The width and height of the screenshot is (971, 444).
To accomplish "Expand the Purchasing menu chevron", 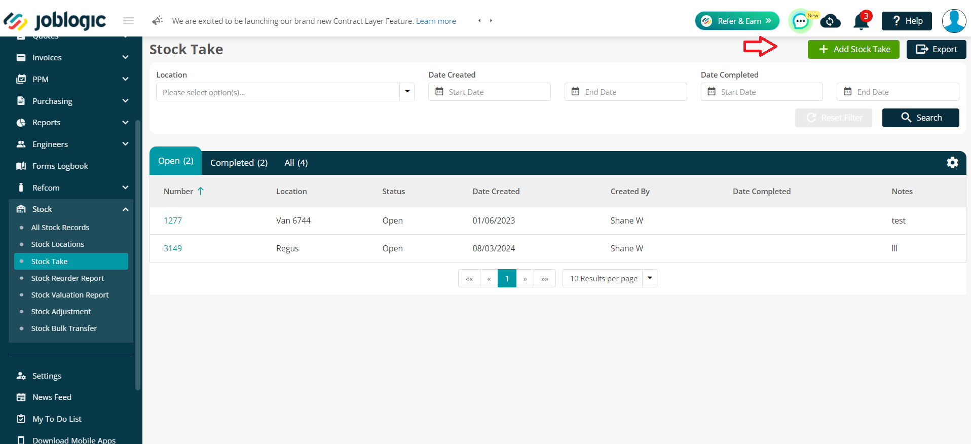I will point(125,101).
